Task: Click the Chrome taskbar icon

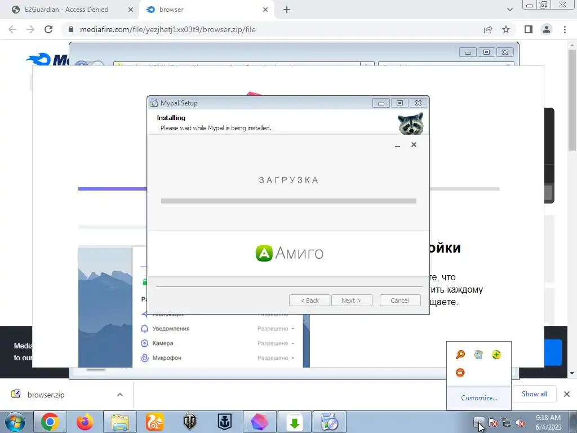Action: 50,422
